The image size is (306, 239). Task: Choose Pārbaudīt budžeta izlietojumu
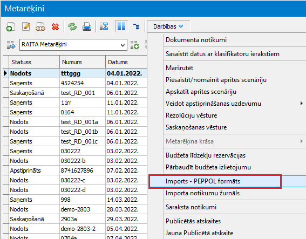(x=208, y=167)
